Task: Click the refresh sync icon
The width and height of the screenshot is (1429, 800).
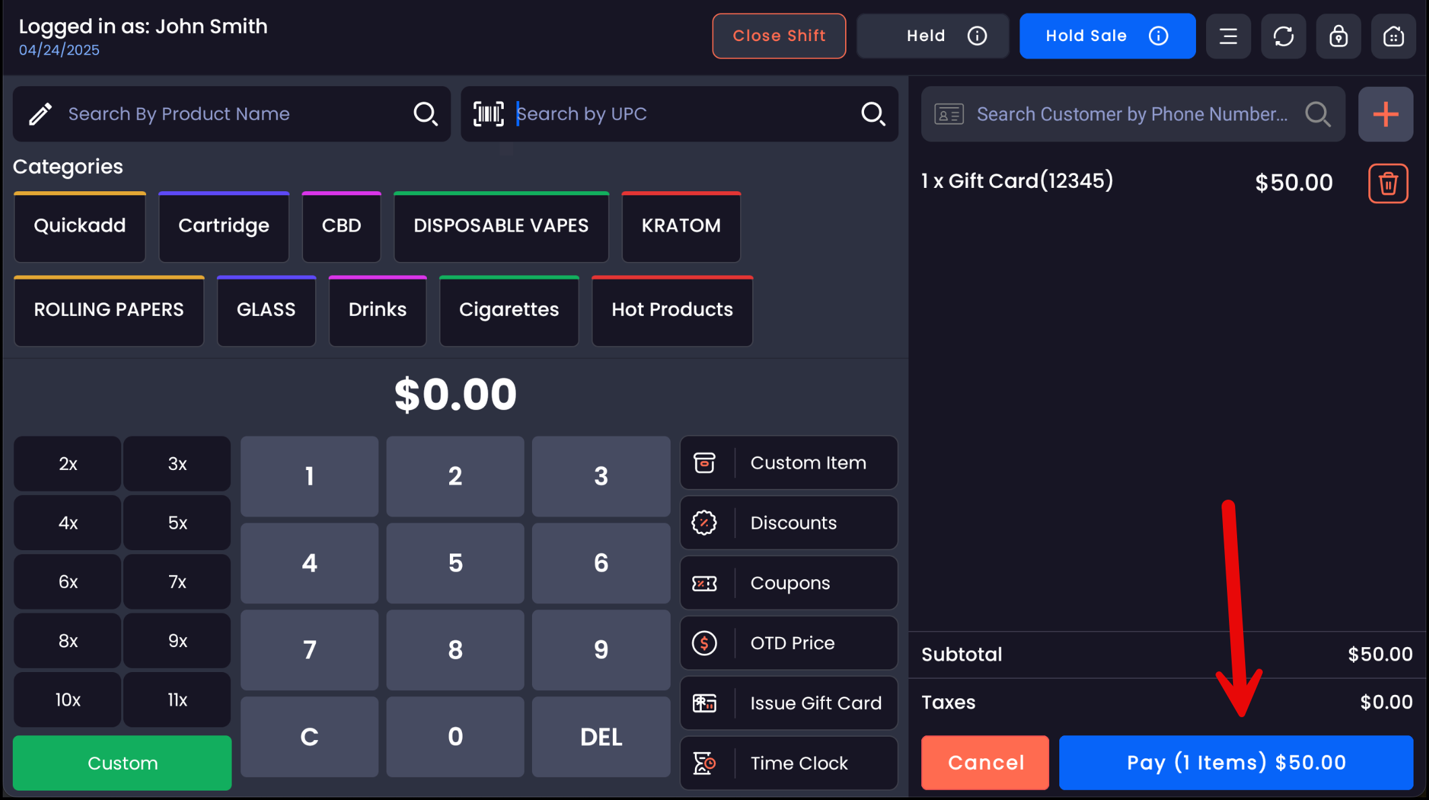Action: (1283, 36)
